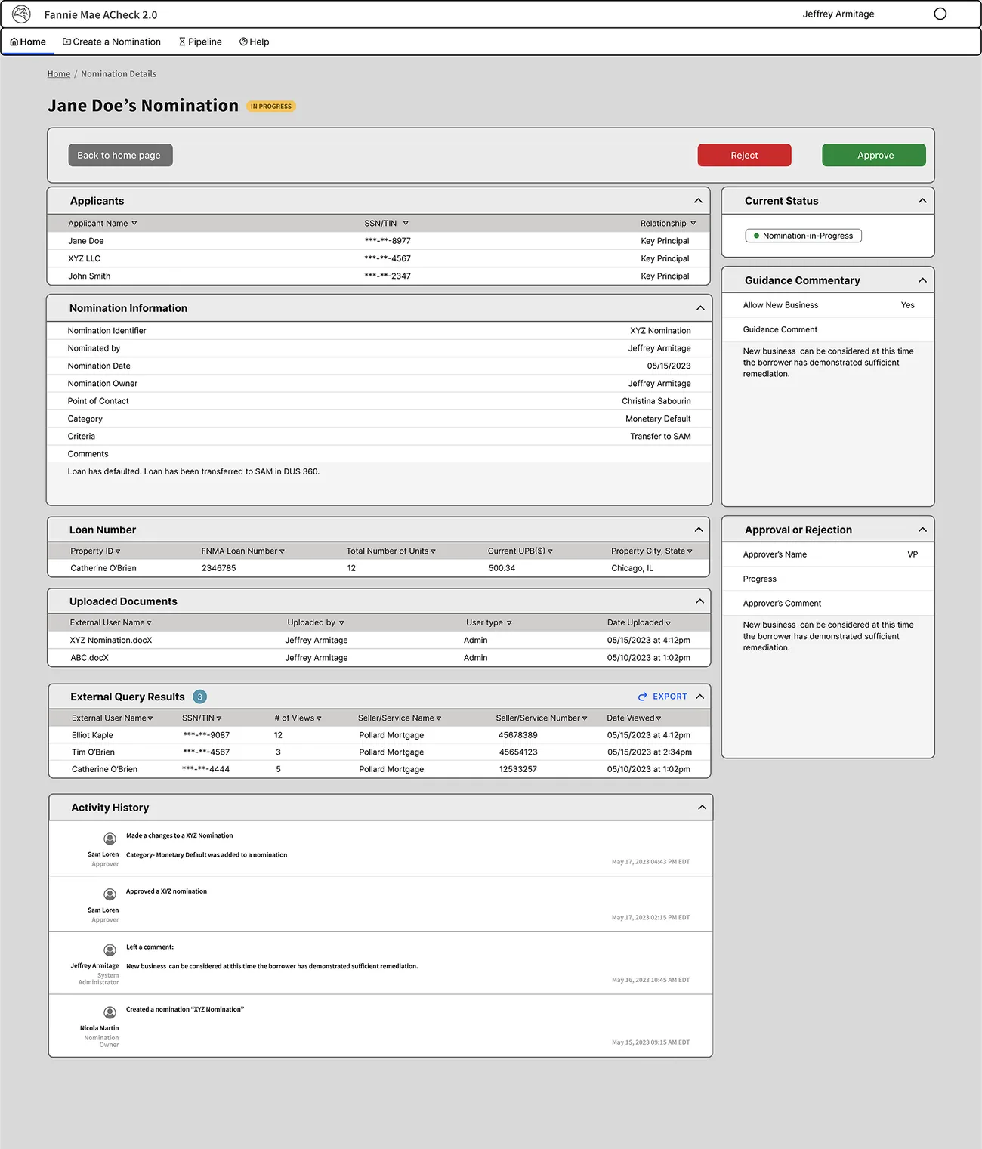Sort query results by # of Views arrow
982x1149 pixels.
coord(319,718)
